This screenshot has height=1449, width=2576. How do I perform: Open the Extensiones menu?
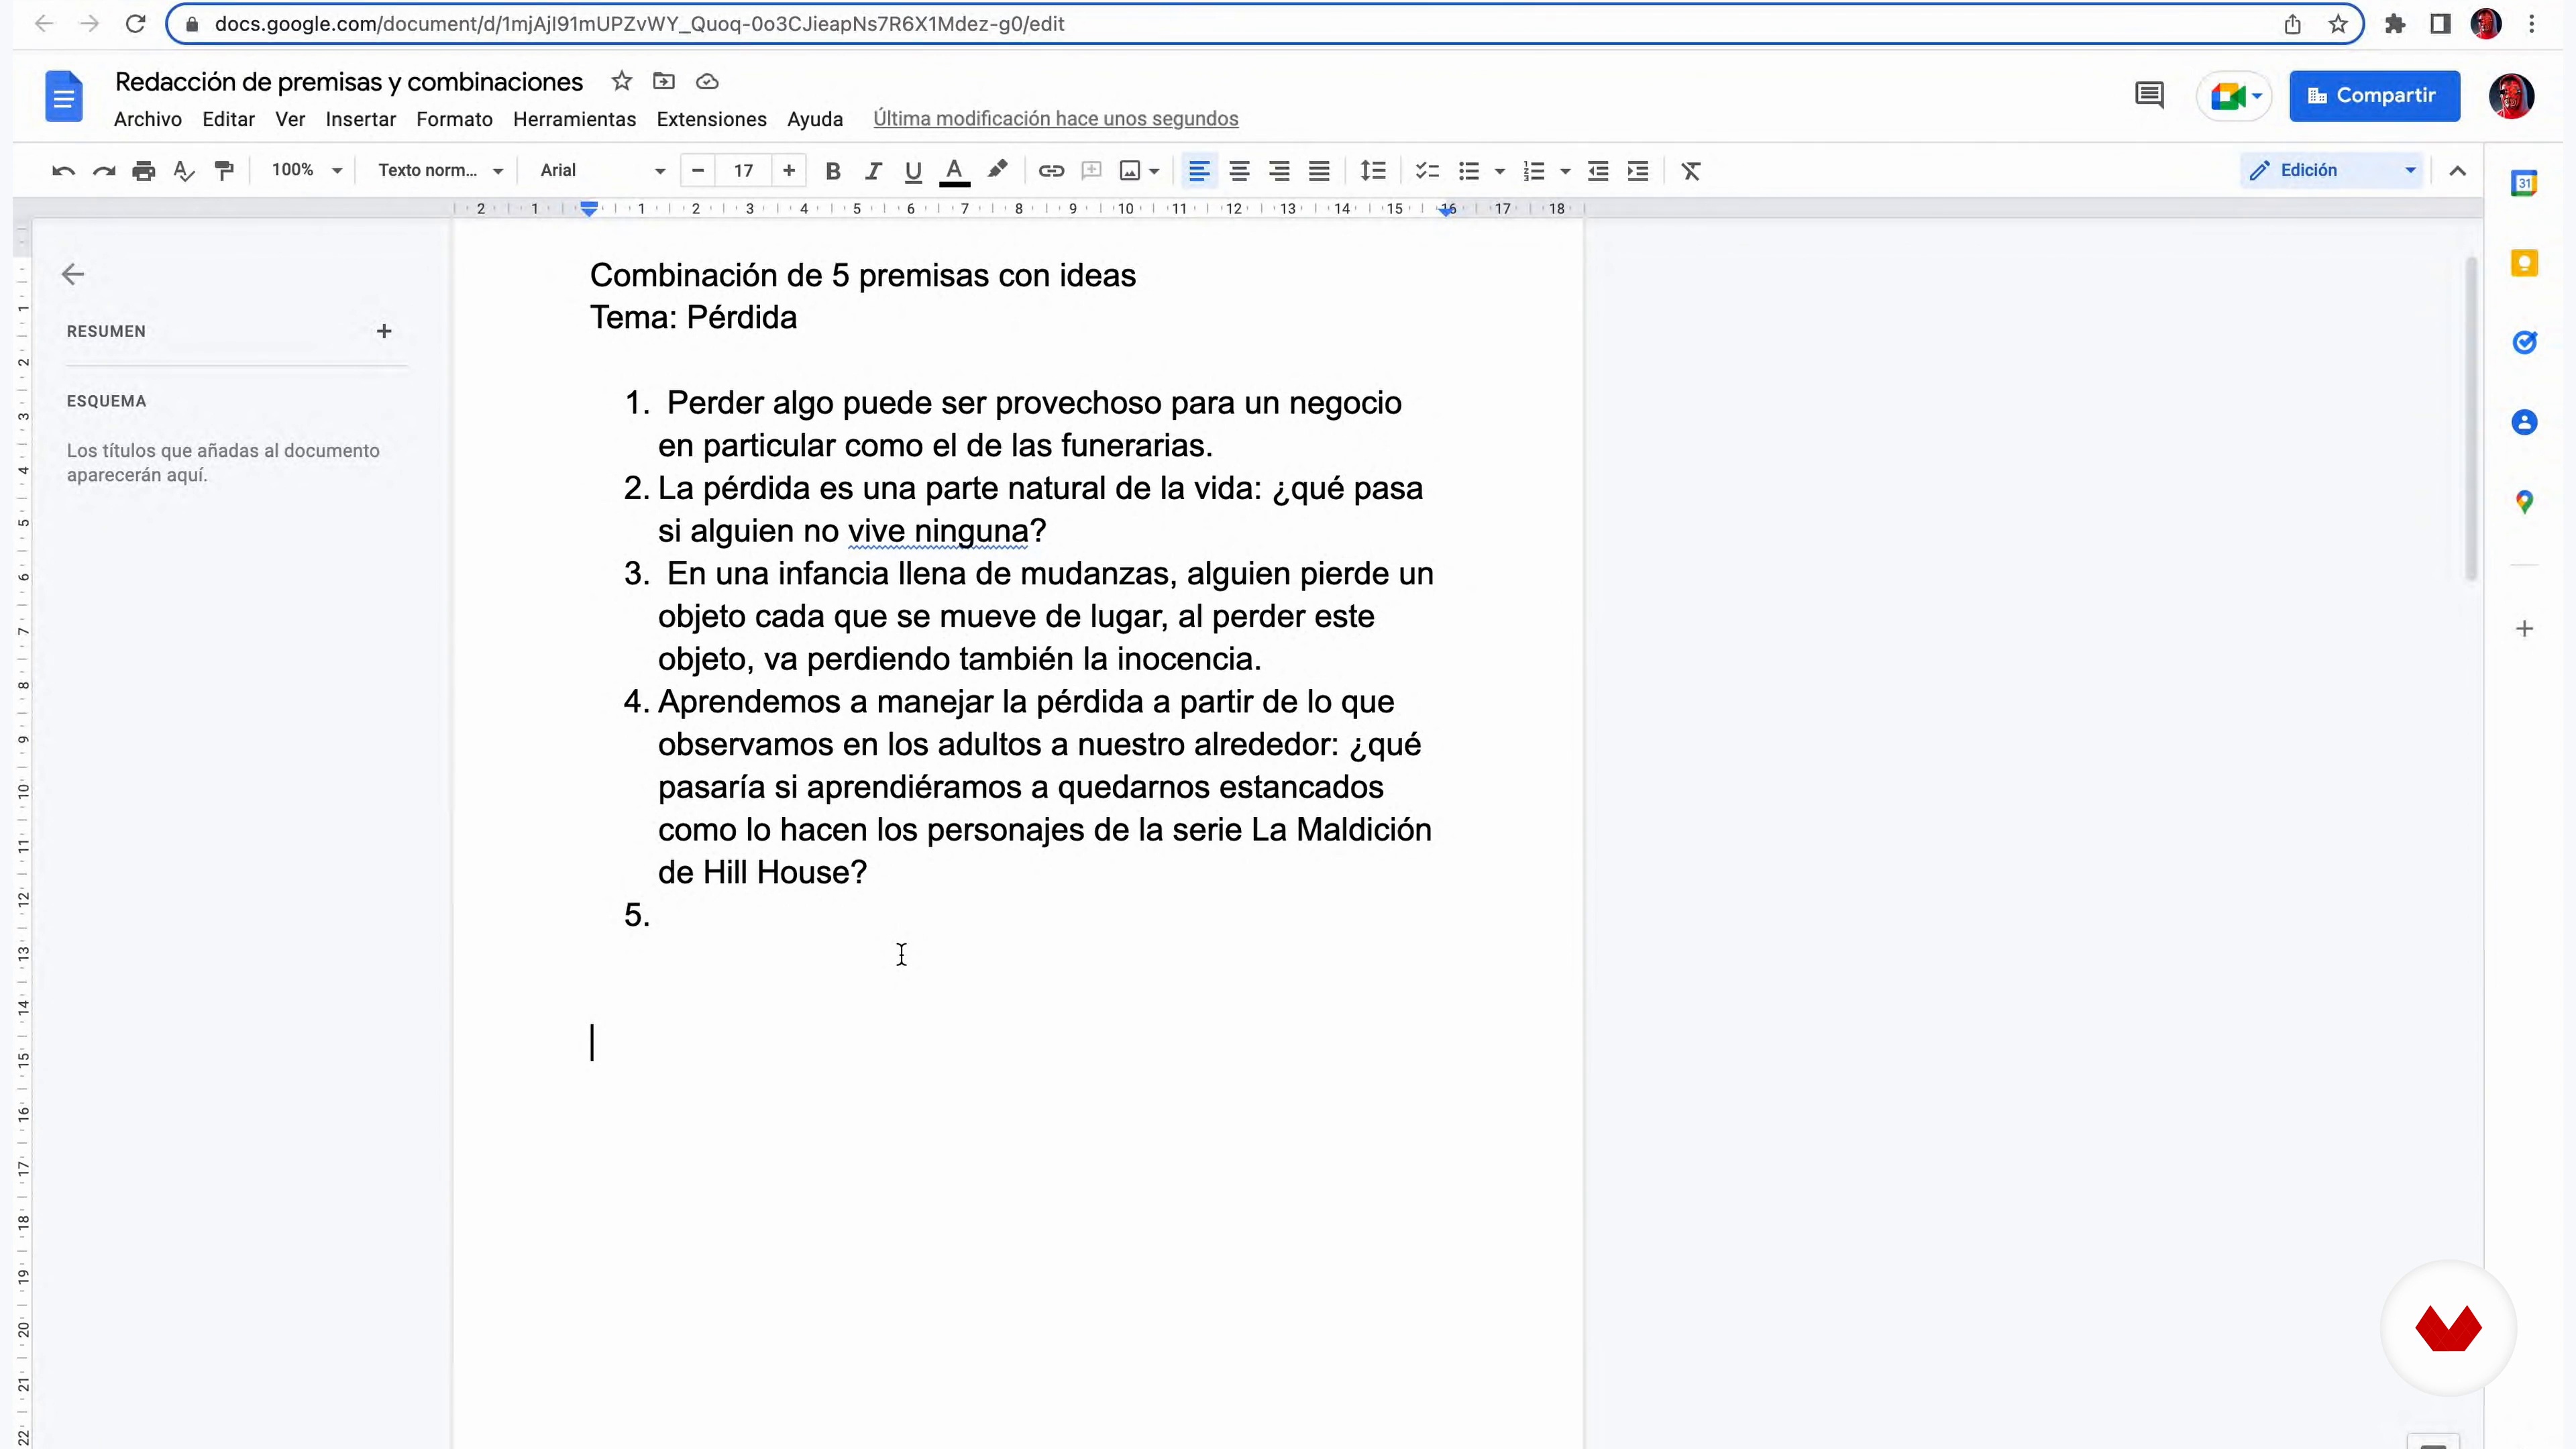point(711,119)
